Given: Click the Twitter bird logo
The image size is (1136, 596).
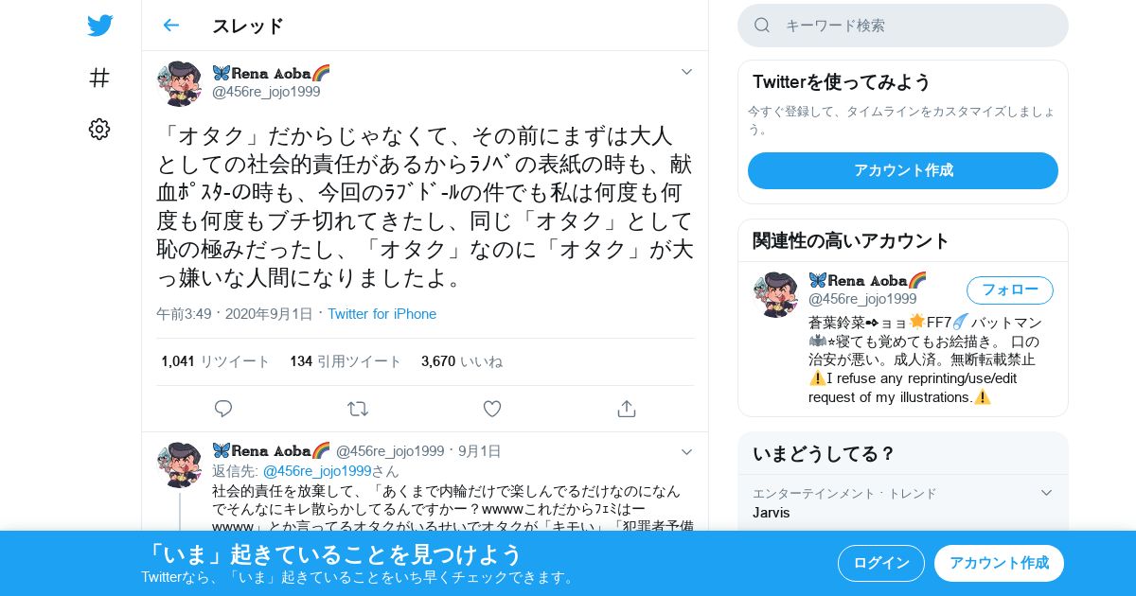Looking at the screenshot, I should (99, 26).
